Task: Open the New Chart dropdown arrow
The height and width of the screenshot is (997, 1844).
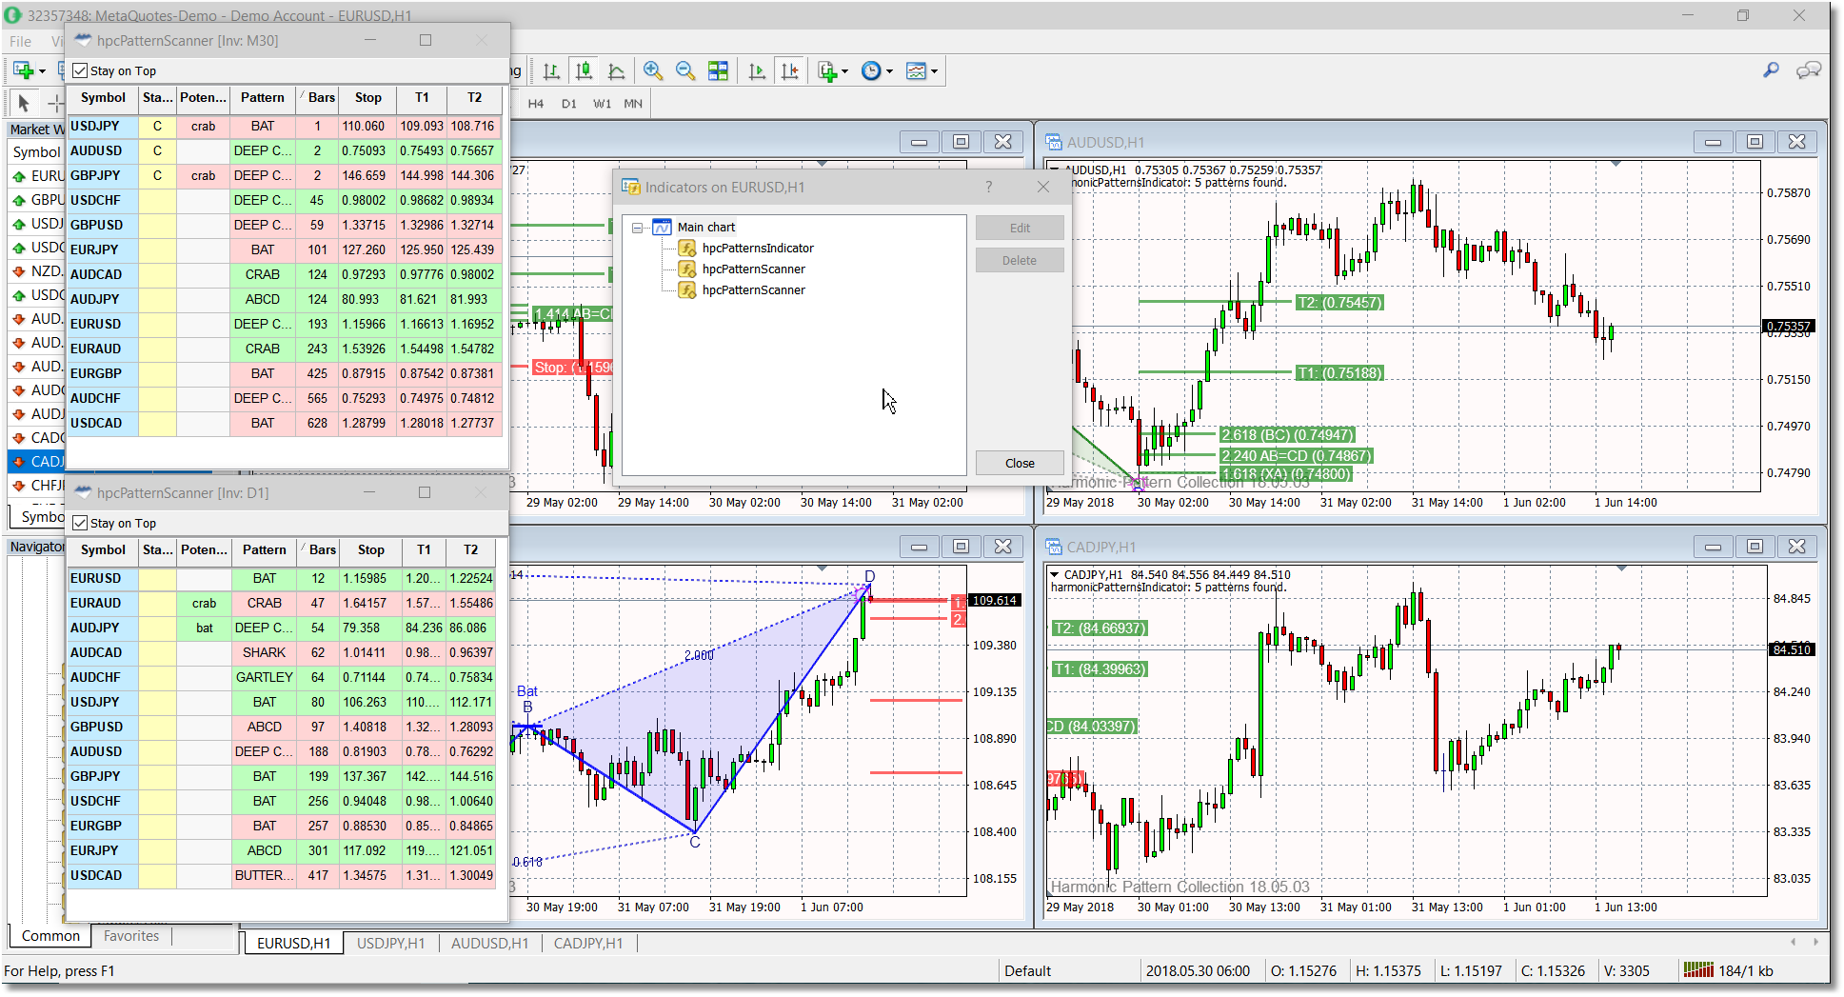Action: (x=42, y=71)
